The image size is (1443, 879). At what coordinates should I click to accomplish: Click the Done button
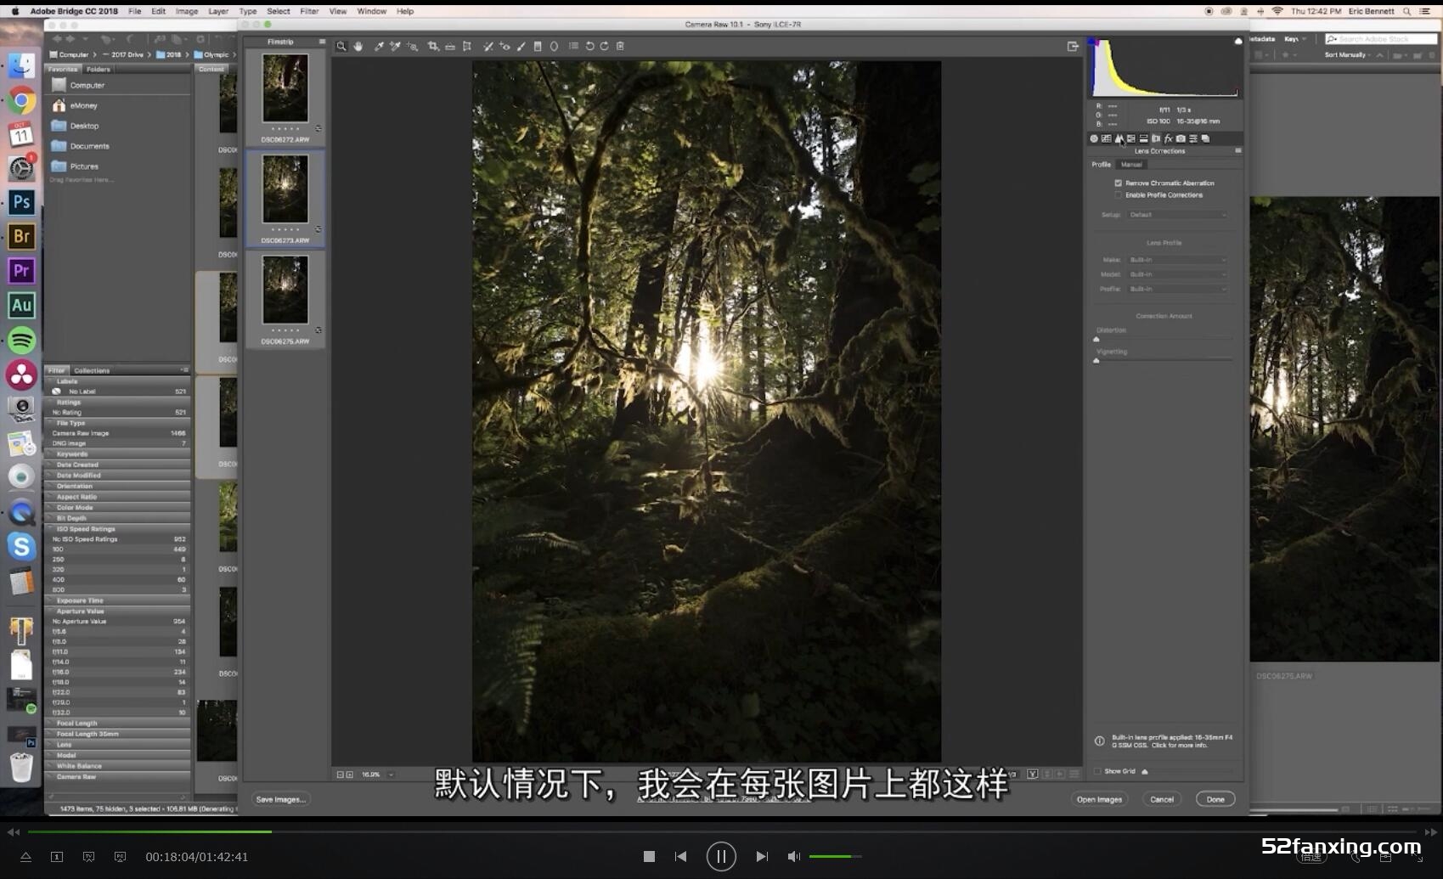tap(1215, 799)
